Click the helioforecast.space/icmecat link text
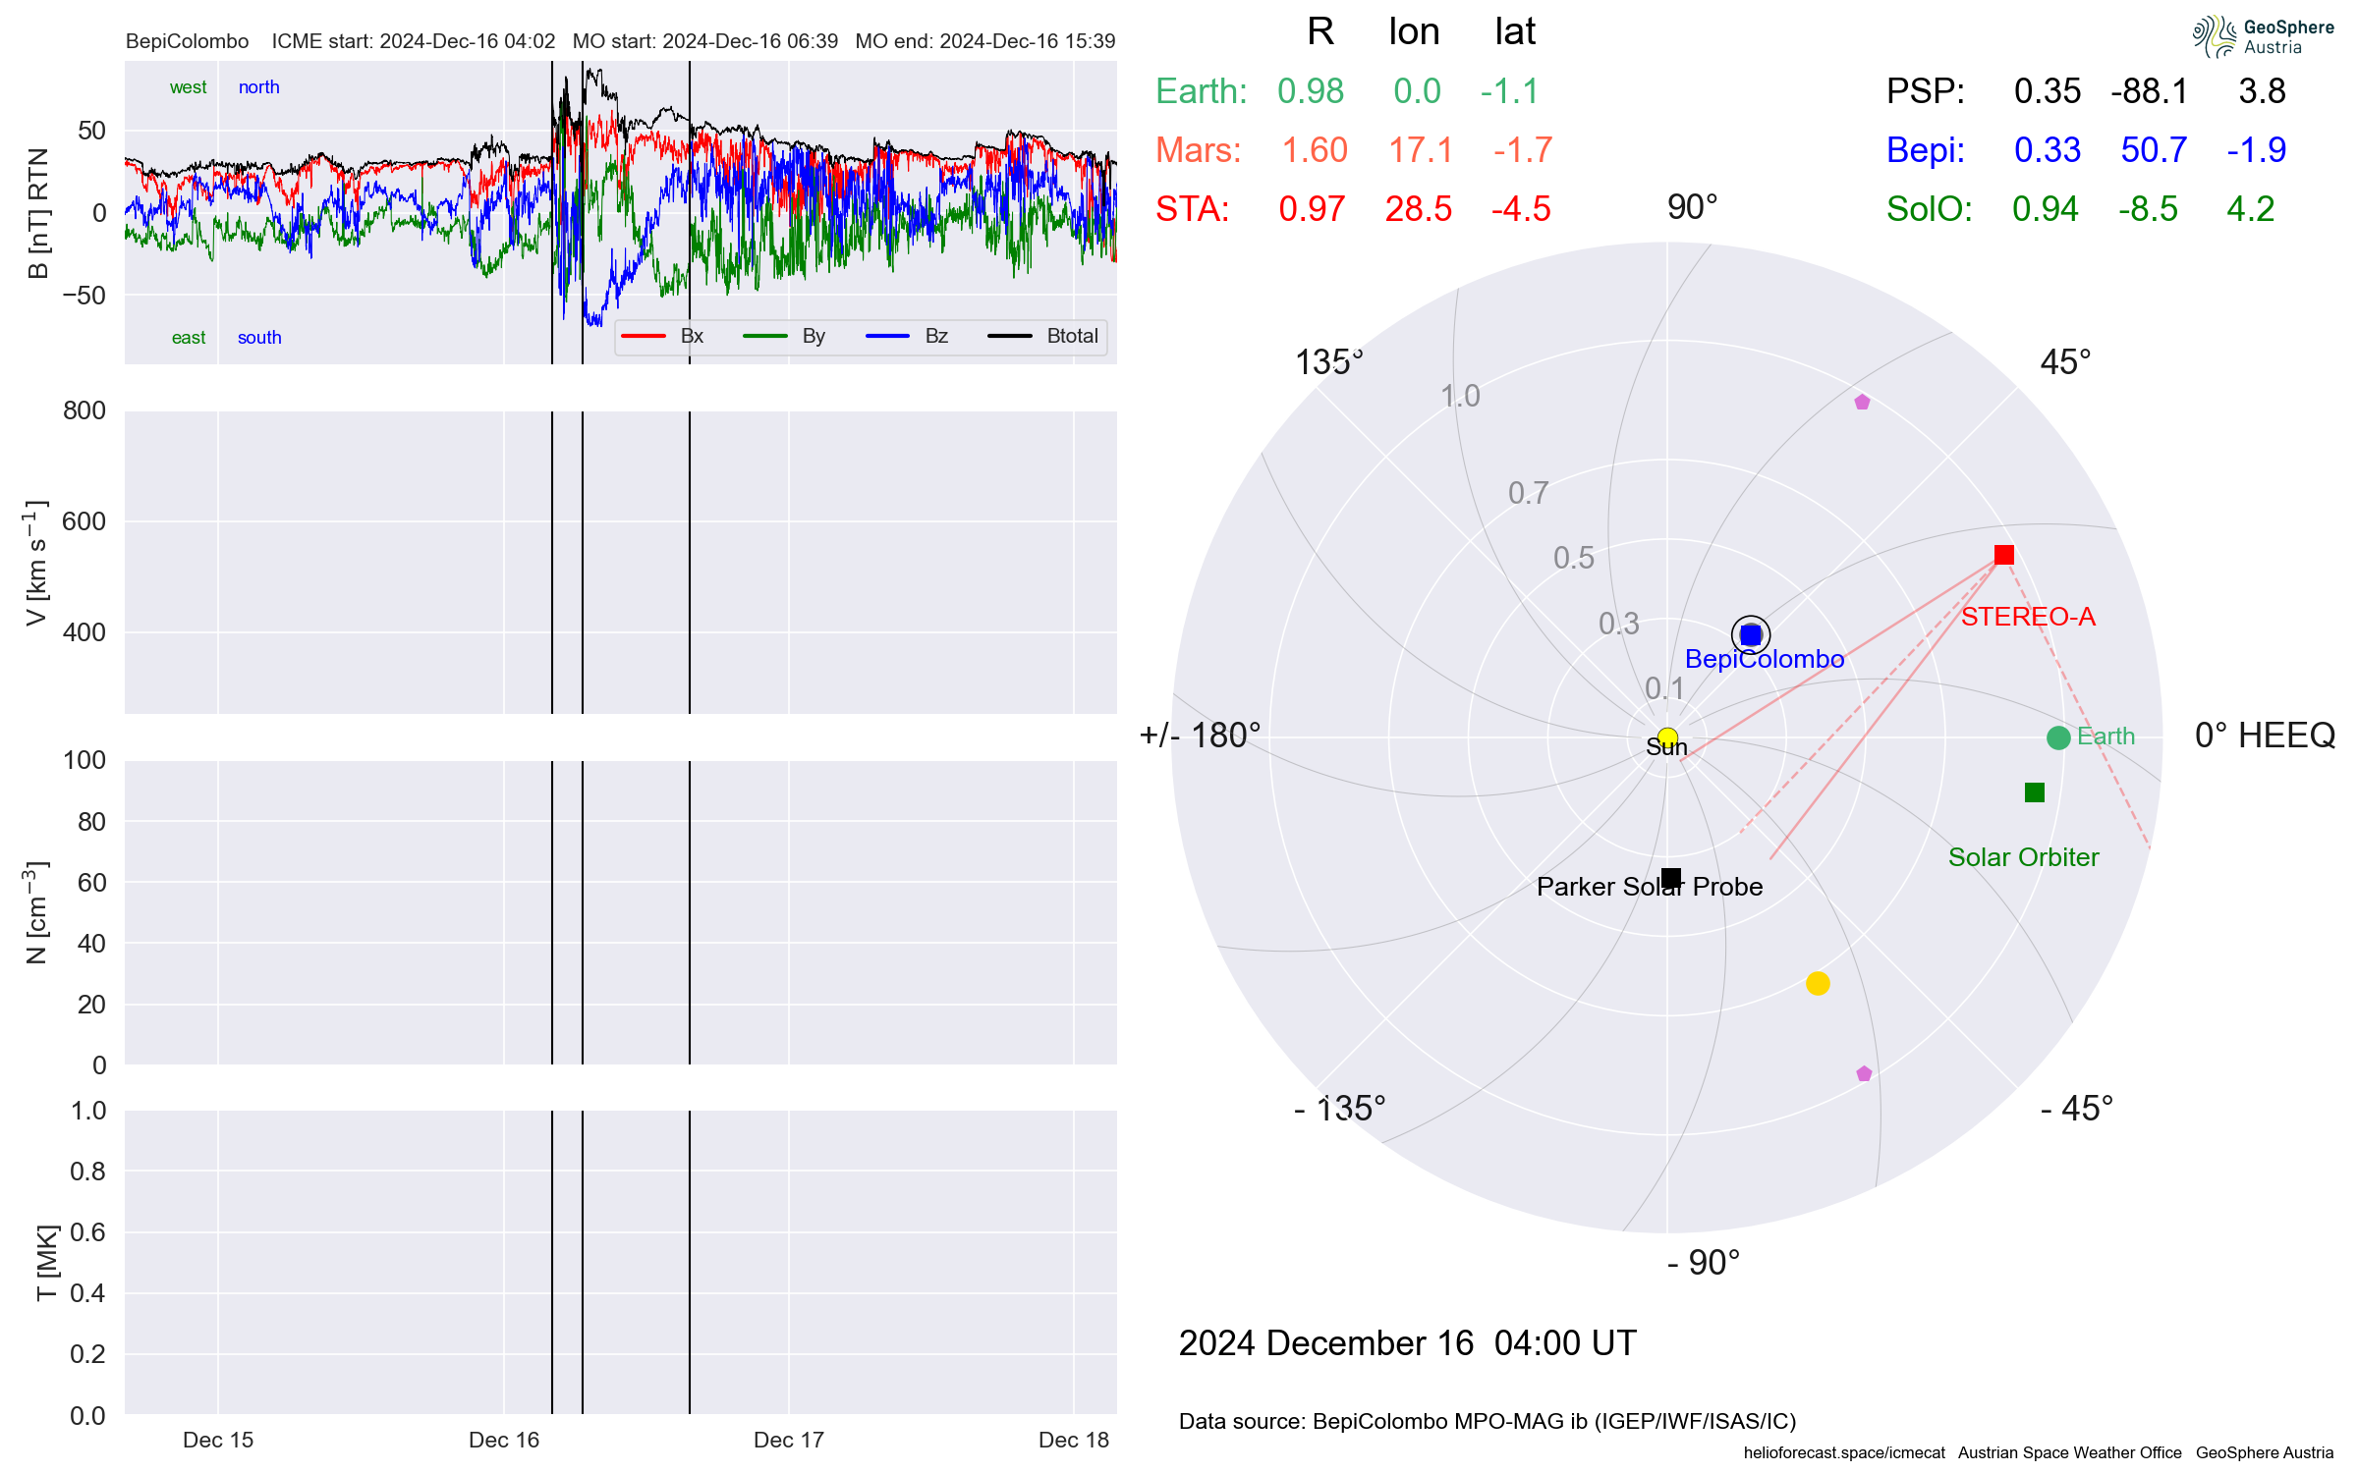Screen dimensions: 2358x1473 pyautogui.click(x=1844, y=1452)
